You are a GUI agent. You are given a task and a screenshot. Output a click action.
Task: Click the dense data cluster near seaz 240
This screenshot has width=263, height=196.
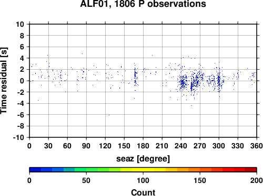[183, 82]
